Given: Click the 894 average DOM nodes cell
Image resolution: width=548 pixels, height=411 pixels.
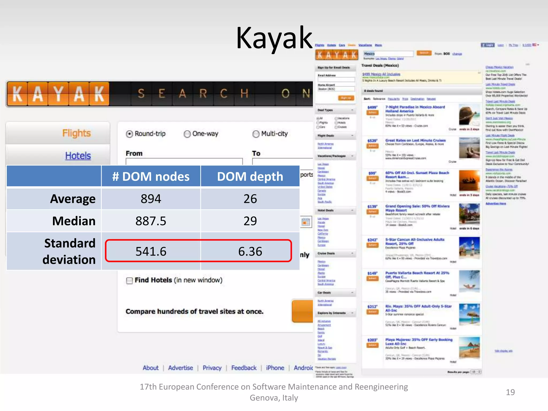Looking at the screenshot, I should pyautogui.click(x=151, y=199).
